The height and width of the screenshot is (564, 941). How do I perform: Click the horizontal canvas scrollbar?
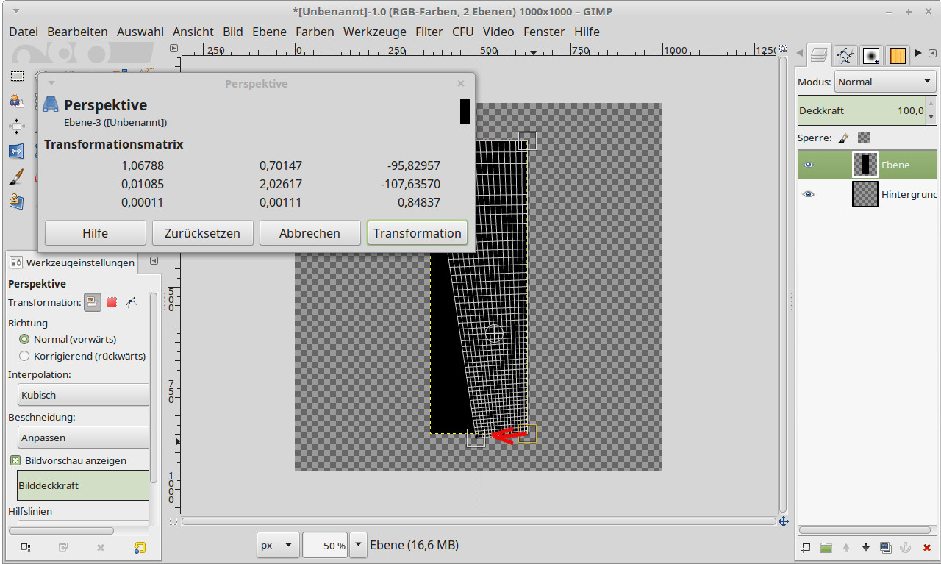pyautogui.click(x=479, y=521)
